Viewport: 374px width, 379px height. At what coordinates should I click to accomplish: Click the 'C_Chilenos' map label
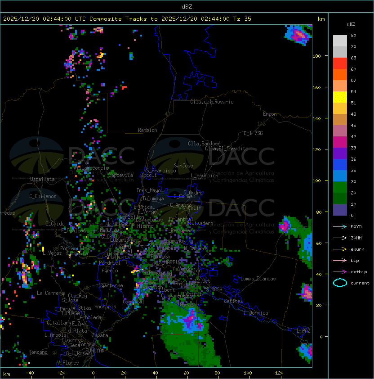coord(43,196)
